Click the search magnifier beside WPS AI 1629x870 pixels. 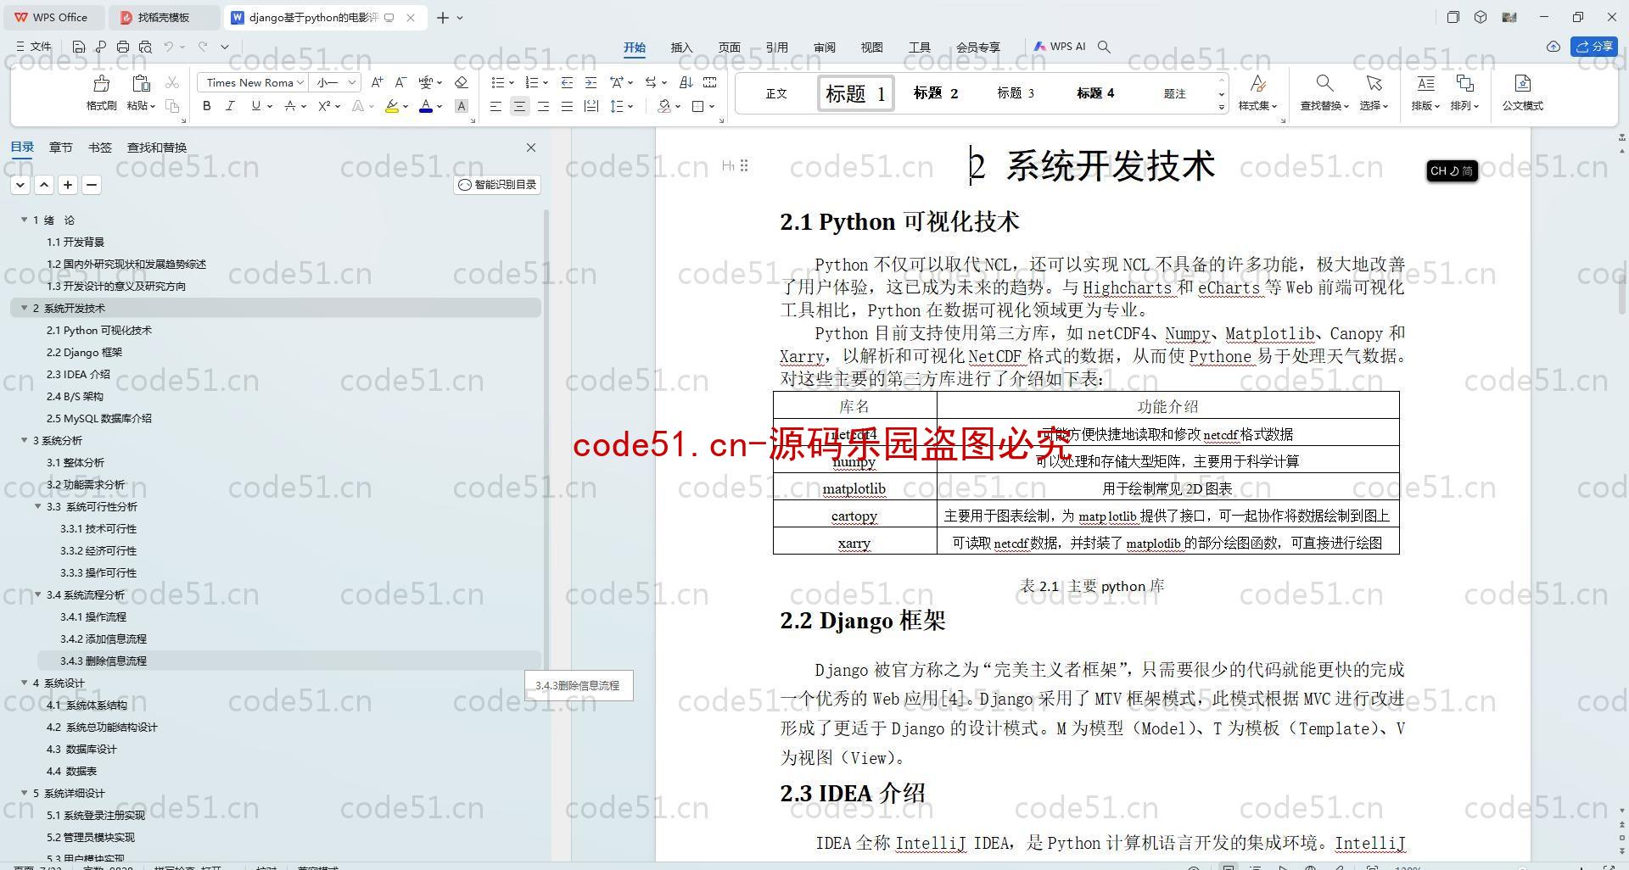1104,47
